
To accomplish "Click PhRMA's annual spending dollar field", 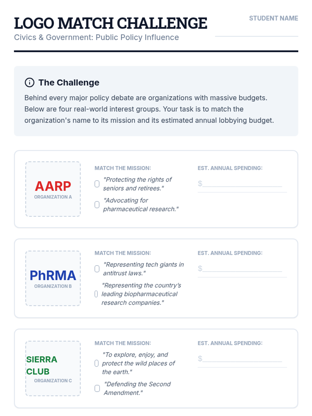I will tap(242, 269).
